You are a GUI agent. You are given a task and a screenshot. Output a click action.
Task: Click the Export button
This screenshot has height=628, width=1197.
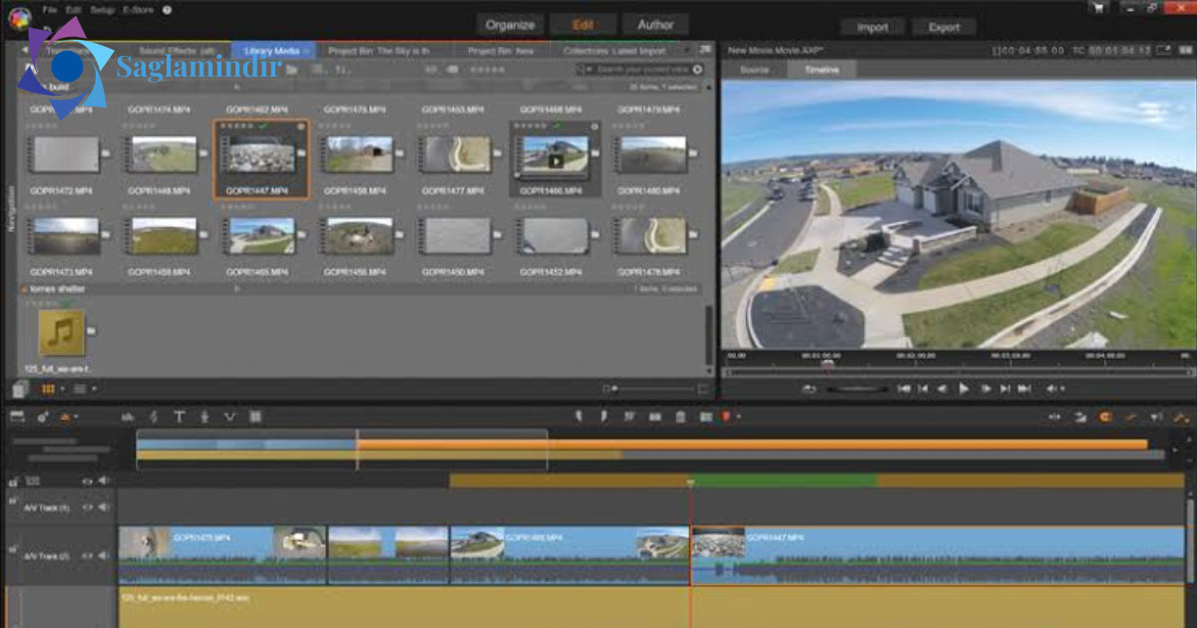pos(944,27)
